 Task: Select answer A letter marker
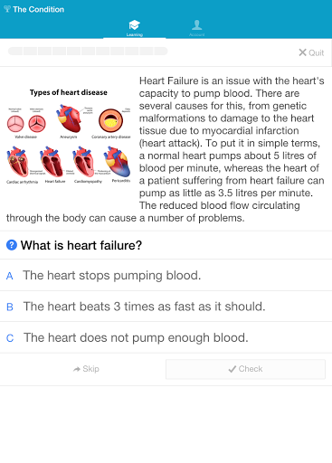click(10, 276)
